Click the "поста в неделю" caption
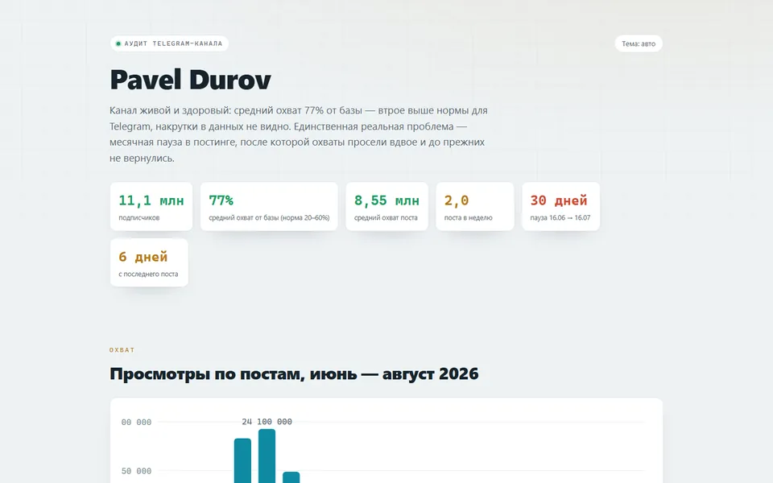This screenshot has width=773, height=483. pos(469,218)
